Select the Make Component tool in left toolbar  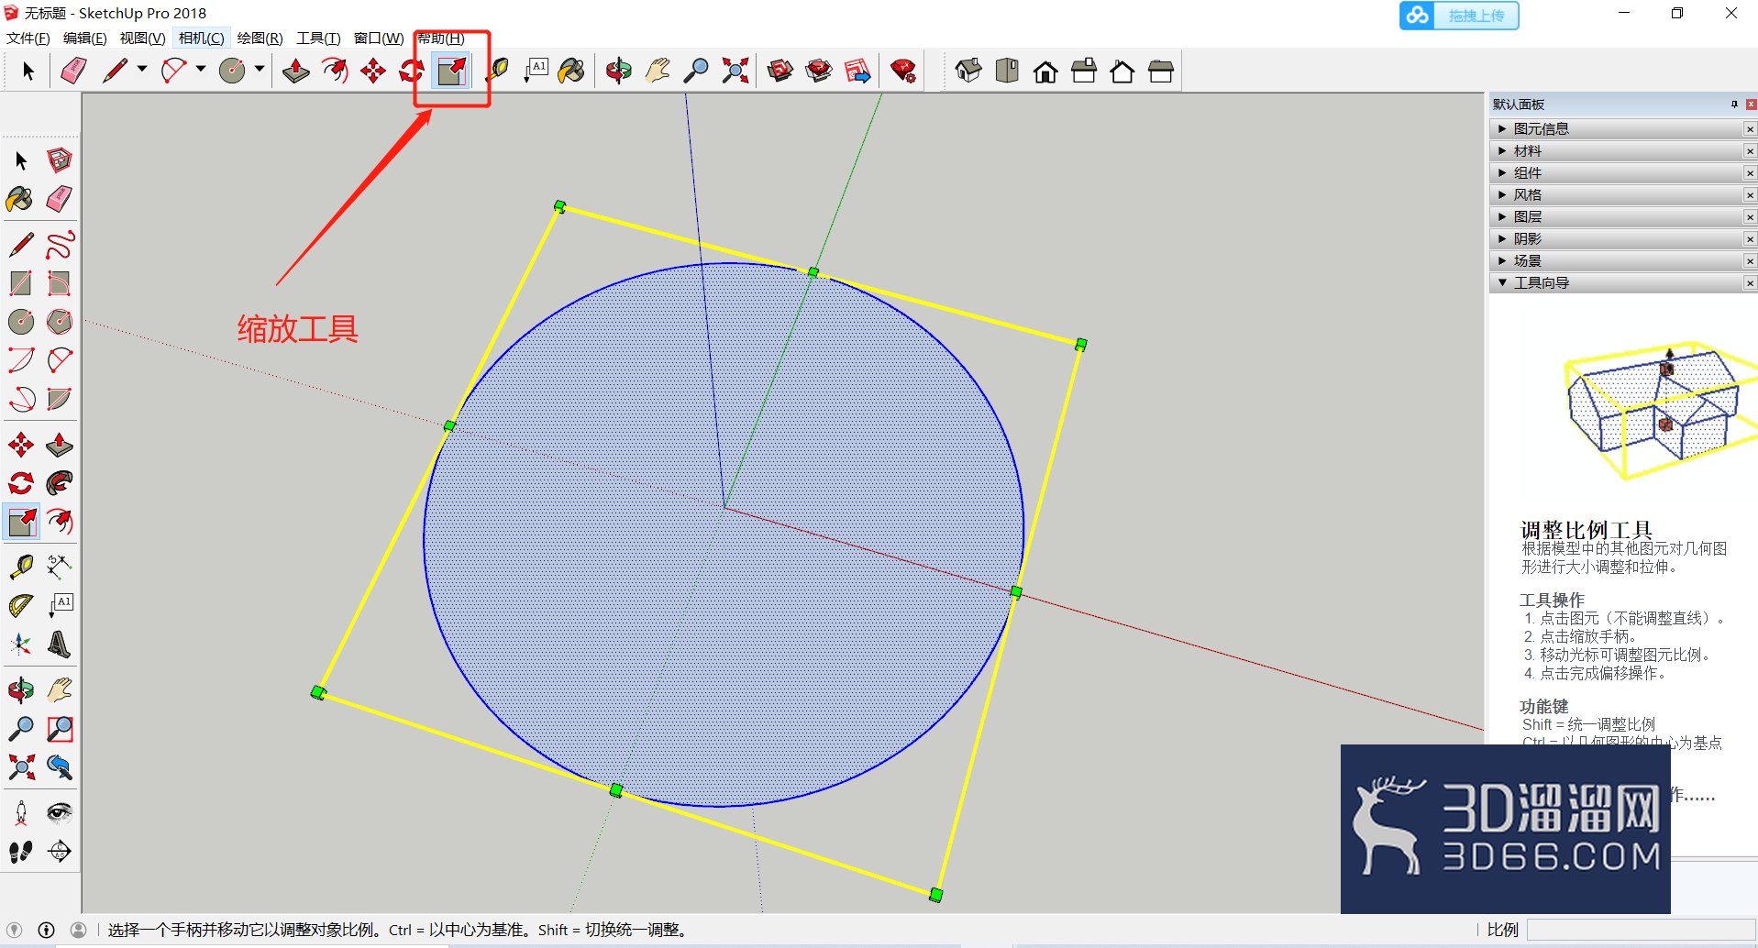[x=60, y=160]
